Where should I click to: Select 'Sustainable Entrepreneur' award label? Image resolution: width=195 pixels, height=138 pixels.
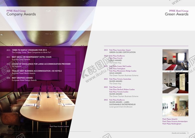(122, 104)
